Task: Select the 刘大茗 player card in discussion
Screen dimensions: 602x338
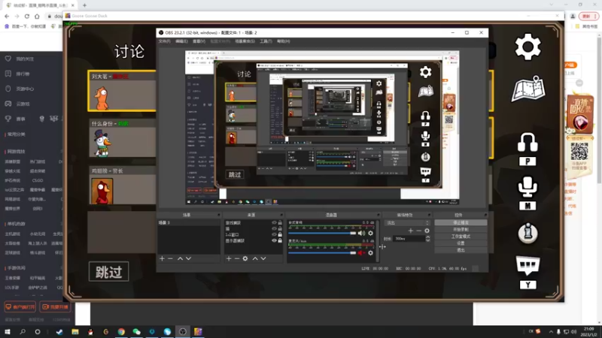Action: coord(122,91)
